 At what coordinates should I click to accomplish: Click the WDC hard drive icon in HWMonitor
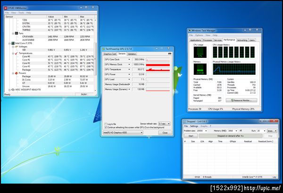tap(13, 89)
